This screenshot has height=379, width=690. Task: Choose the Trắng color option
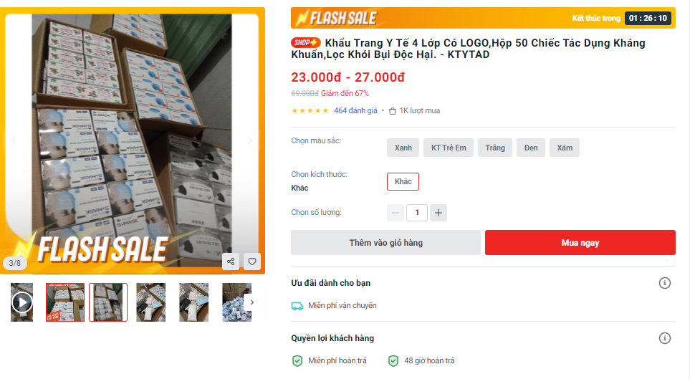pos(495,148)
